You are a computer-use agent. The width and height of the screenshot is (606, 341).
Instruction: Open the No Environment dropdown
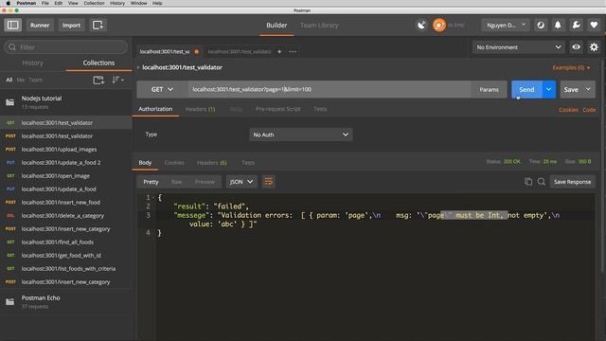[518, 47]
